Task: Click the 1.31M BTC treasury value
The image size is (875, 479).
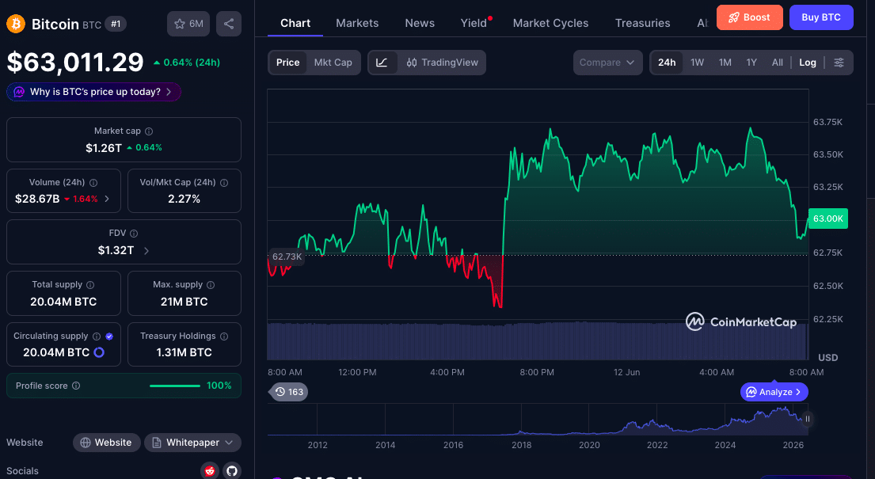Action: 185,352
